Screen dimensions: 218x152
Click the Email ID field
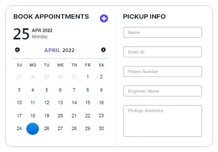coord(163,52)
